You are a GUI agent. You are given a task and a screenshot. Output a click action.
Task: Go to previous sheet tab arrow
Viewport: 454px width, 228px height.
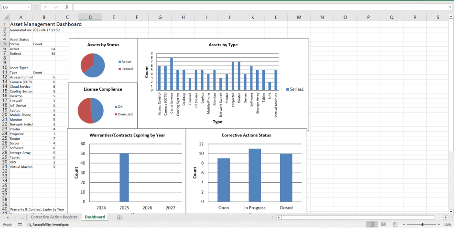8,218
